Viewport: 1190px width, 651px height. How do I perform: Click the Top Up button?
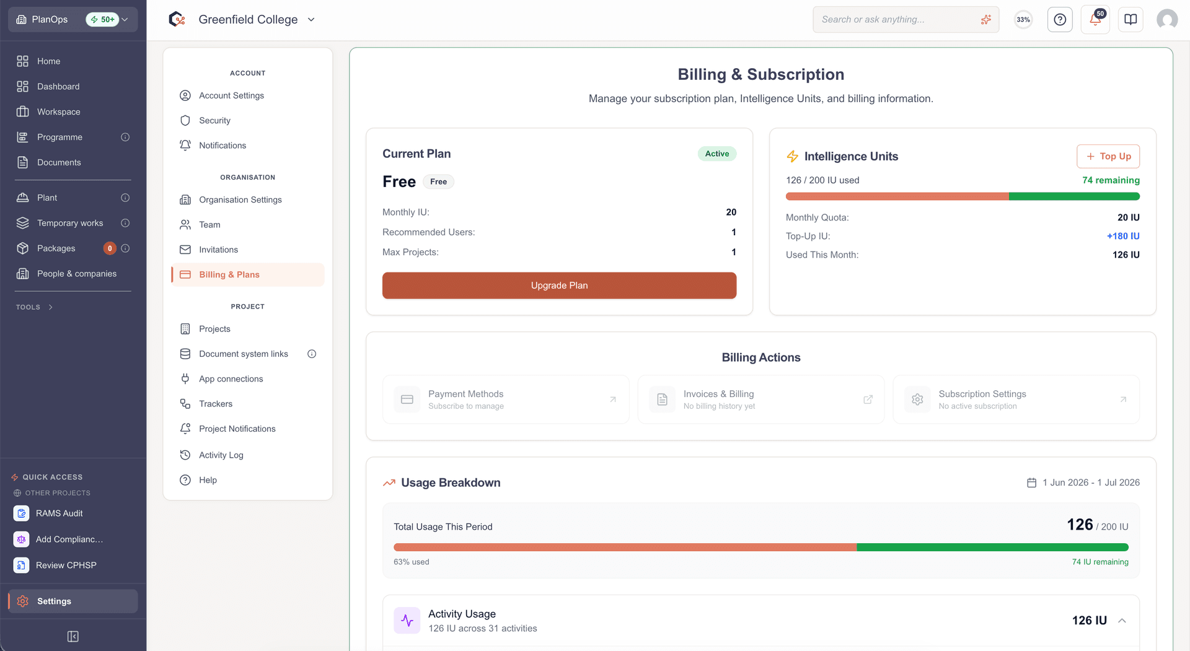pos(1108,156)
